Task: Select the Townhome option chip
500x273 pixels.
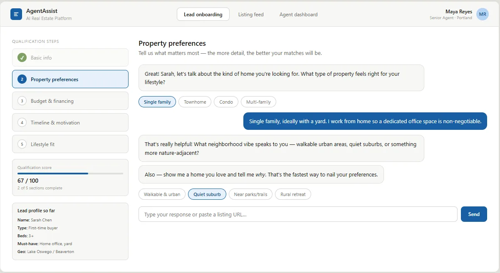Action: point(195,102)
